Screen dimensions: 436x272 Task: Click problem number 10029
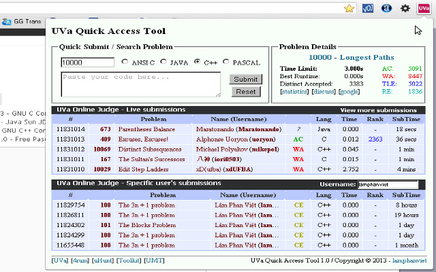click(102, 169)
